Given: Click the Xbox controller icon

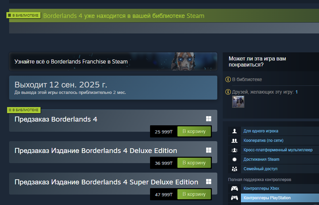Looking at the screenshot, I should point(235,188).
